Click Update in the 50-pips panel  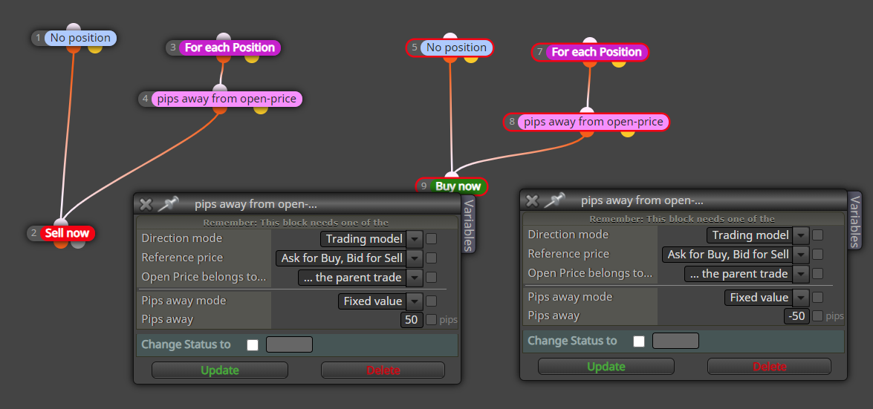220,370
